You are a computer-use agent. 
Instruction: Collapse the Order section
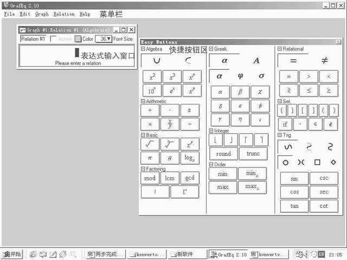pyautogui.click(x=211, y=165)
